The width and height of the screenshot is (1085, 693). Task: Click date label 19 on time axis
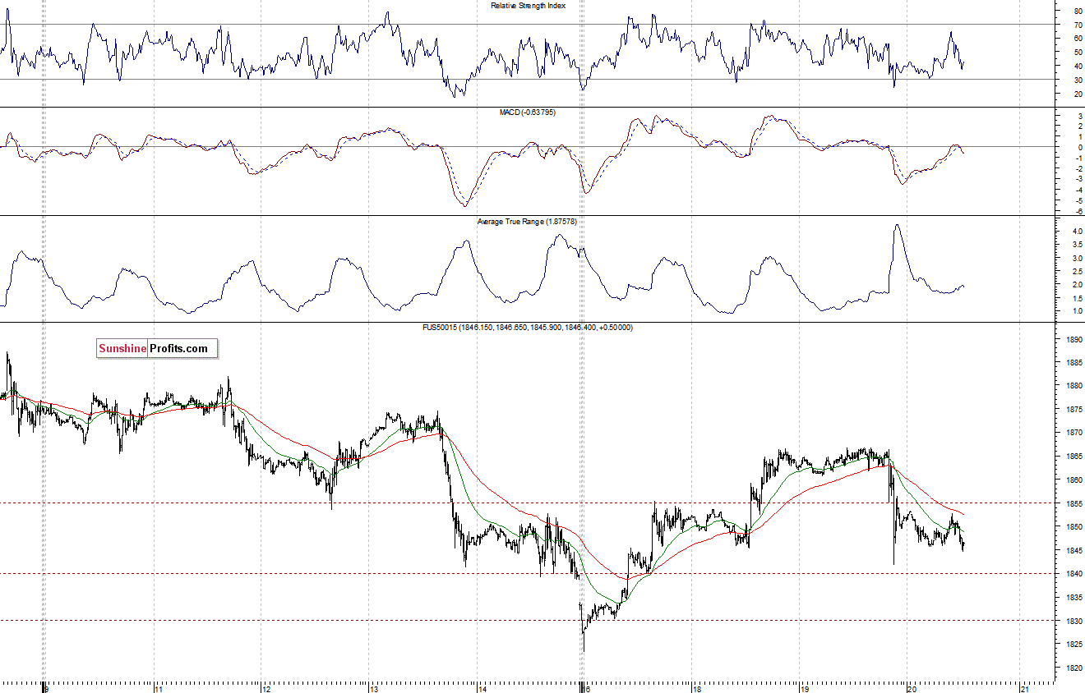point(805,688)
